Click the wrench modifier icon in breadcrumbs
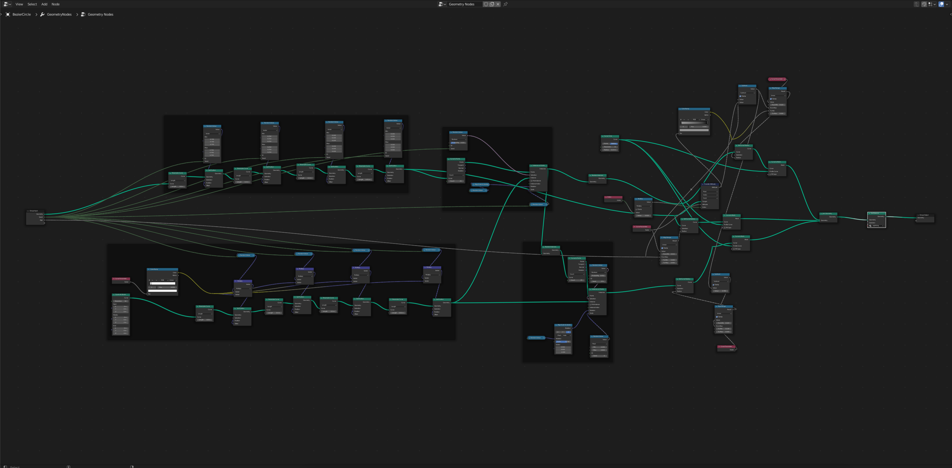 click(42, 14)
